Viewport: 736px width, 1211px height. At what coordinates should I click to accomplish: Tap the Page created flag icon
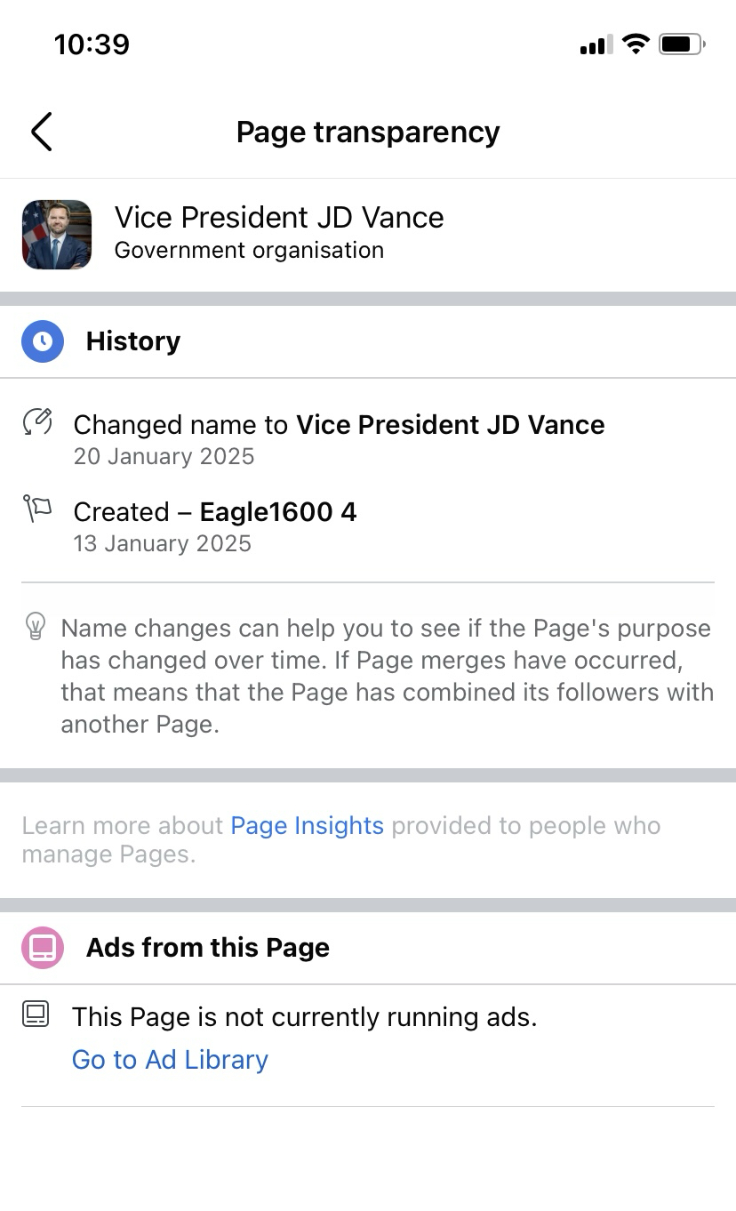tap(37, 509)
